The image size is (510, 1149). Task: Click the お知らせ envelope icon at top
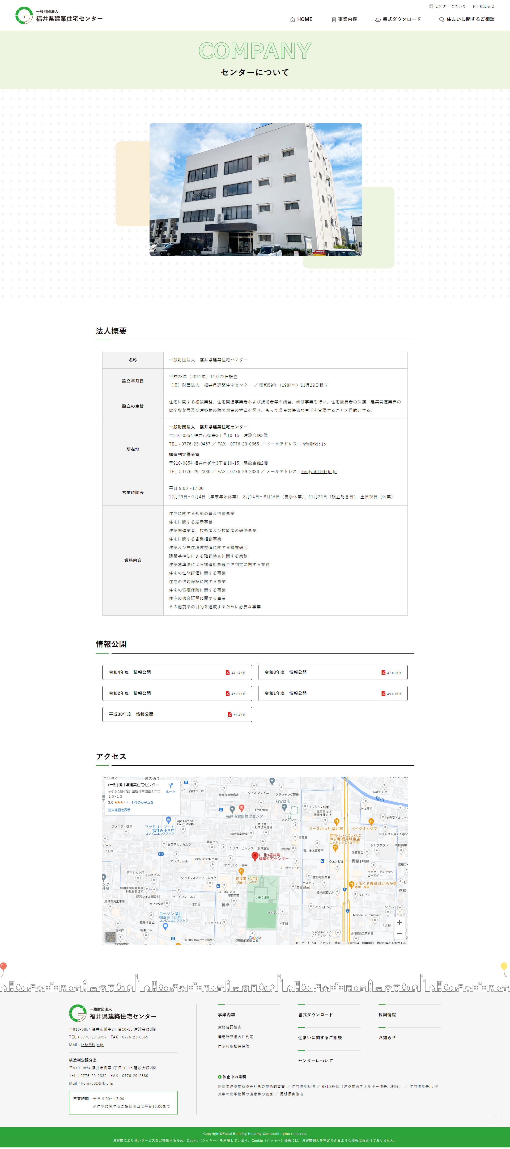475,7
